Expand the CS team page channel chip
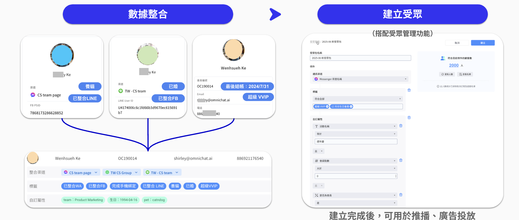 pos(81,173)
